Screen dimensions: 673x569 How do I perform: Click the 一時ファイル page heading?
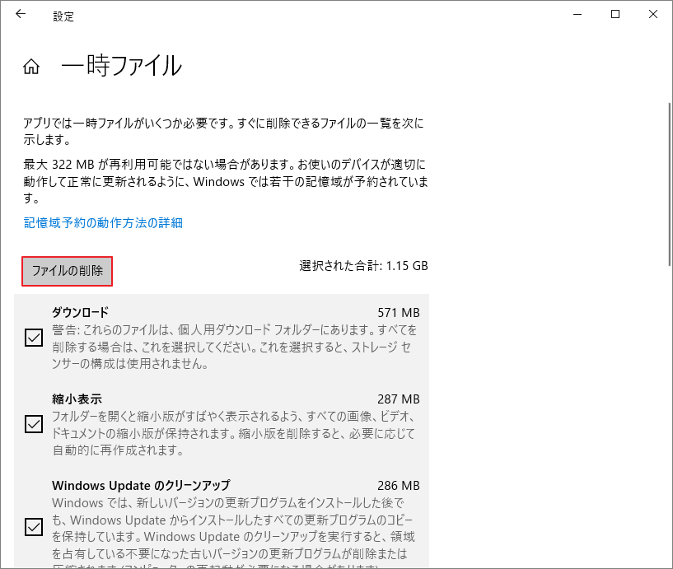tap(120, 66)
